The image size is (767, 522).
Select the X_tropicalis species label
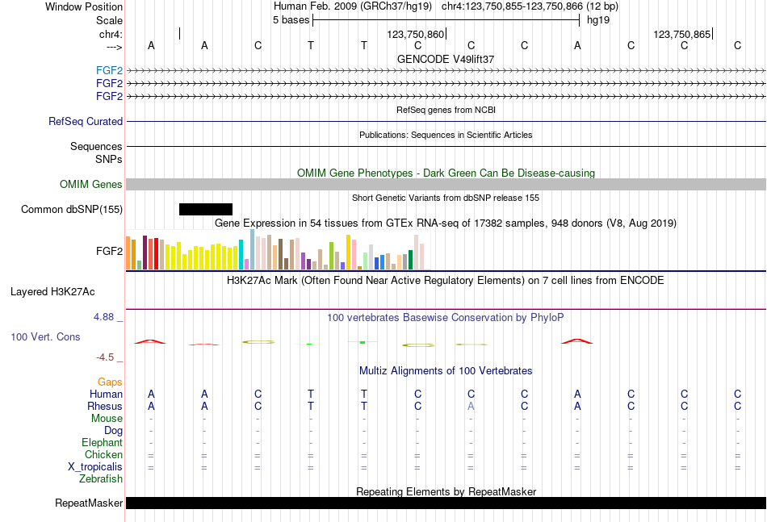(x=95, y=467)
